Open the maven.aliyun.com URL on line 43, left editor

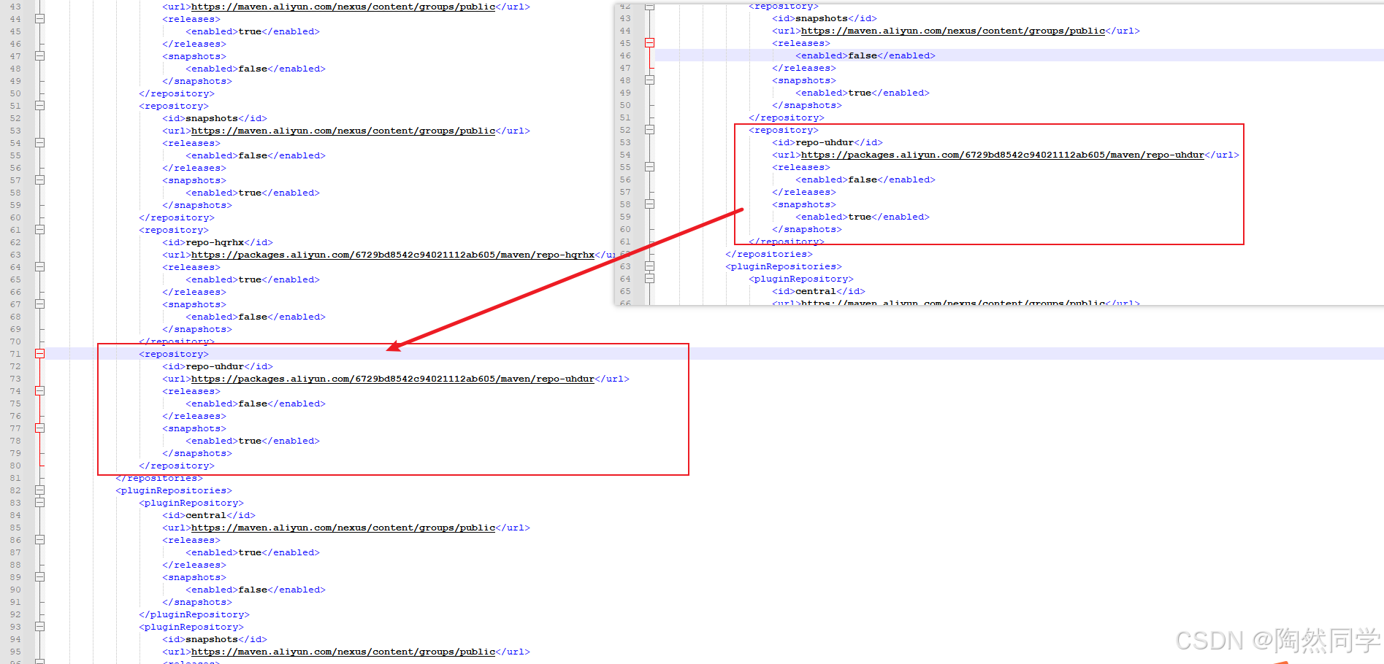343,7
